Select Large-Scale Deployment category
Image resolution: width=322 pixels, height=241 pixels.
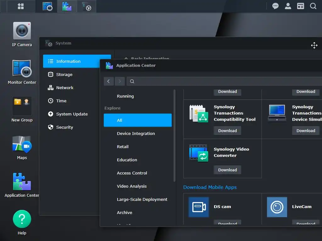pyautogui.click(x=138, y=199)
